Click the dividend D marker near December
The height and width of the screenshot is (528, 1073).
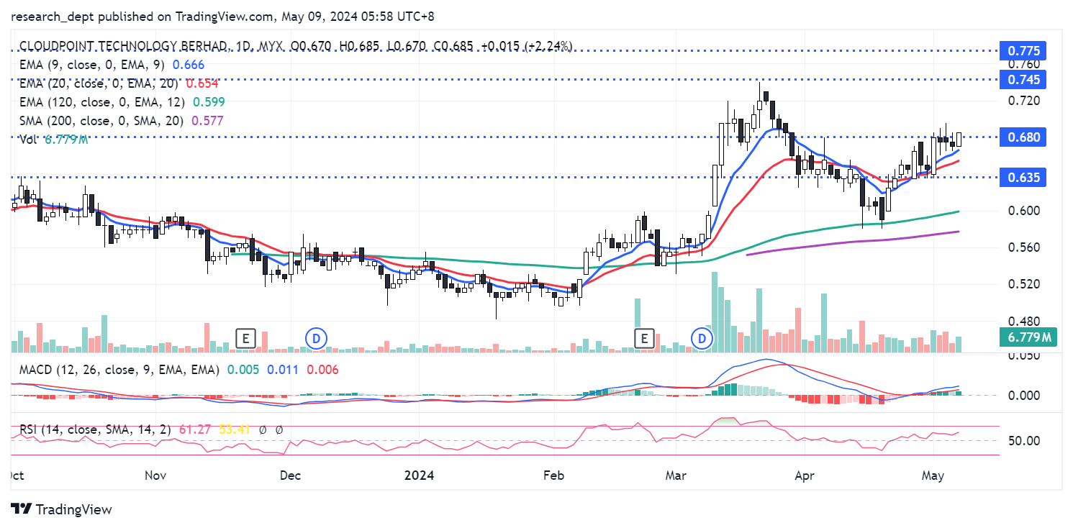(315, 337)
